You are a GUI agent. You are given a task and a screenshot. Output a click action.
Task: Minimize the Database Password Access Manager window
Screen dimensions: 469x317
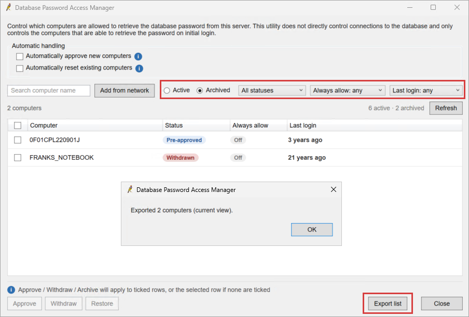click(410, 7)
